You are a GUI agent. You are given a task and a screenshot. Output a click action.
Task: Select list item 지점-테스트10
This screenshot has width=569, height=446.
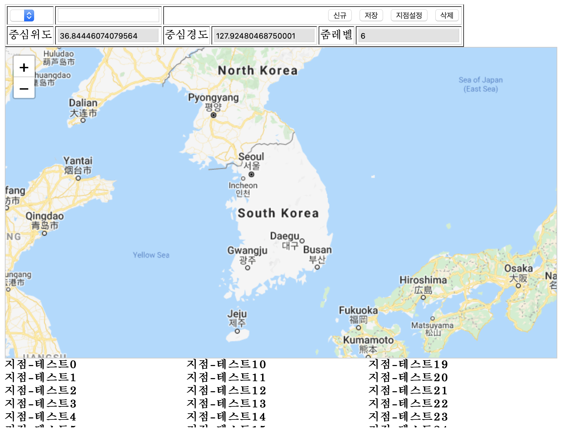pyautogui.click(x=226, y=364)
